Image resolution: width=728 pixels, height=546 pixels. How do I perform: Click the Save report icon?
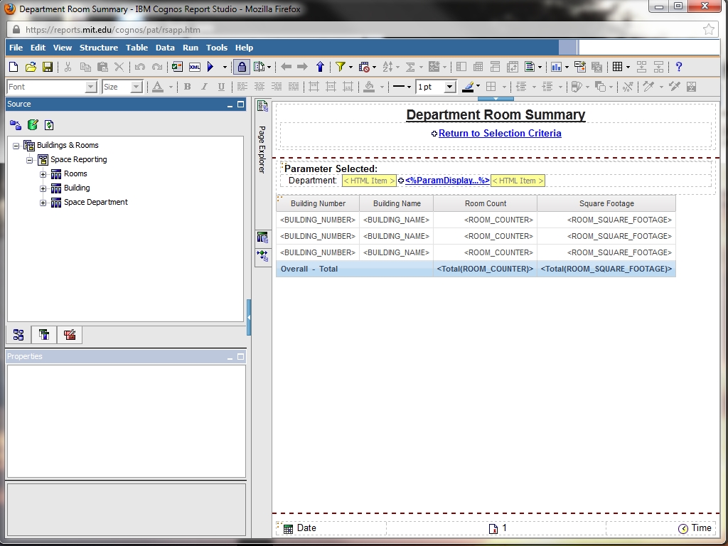tap(48, 67)
